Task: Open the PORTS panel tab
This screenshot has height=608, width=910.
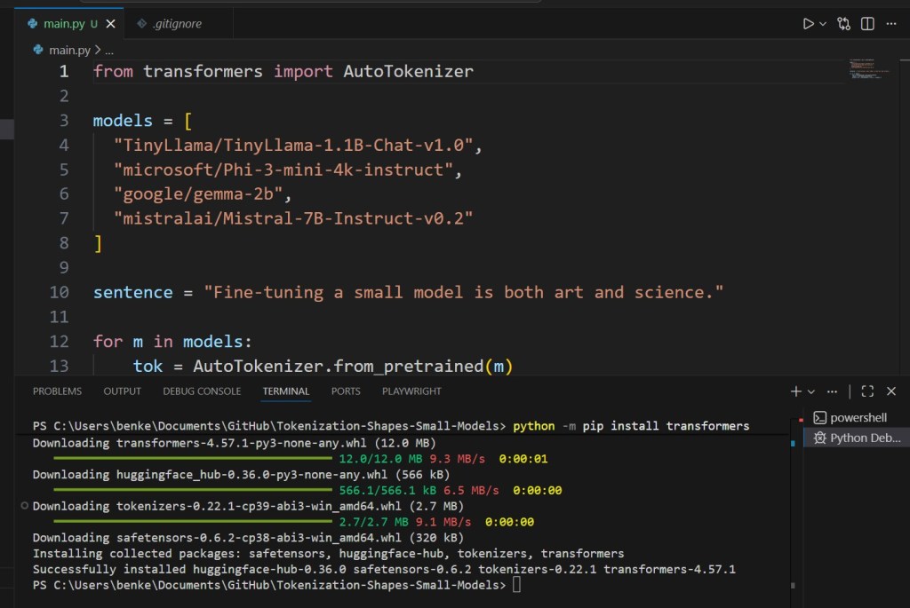Action: pos(346,391)
